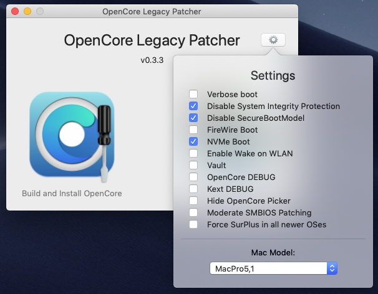Enable the Verbose boot checkbox
This screenshot has width=378, height=294.
[193, 94]
